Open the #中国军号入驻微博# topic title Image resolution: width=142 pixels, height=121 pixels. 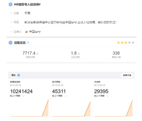coord(27,4)
